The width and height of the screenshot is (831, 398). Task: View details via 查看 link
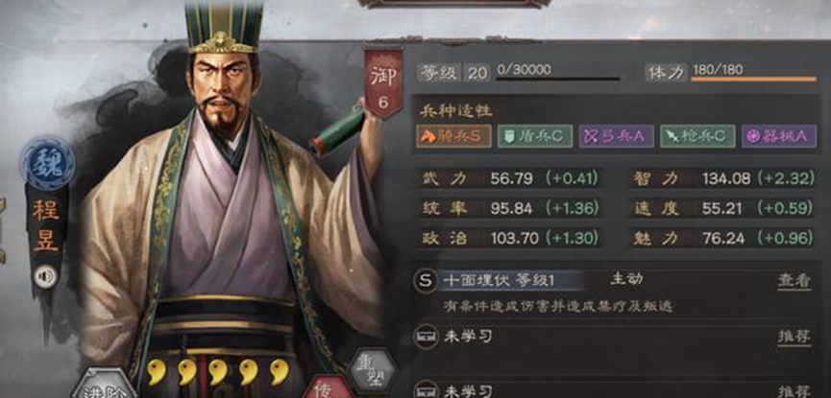794,281
